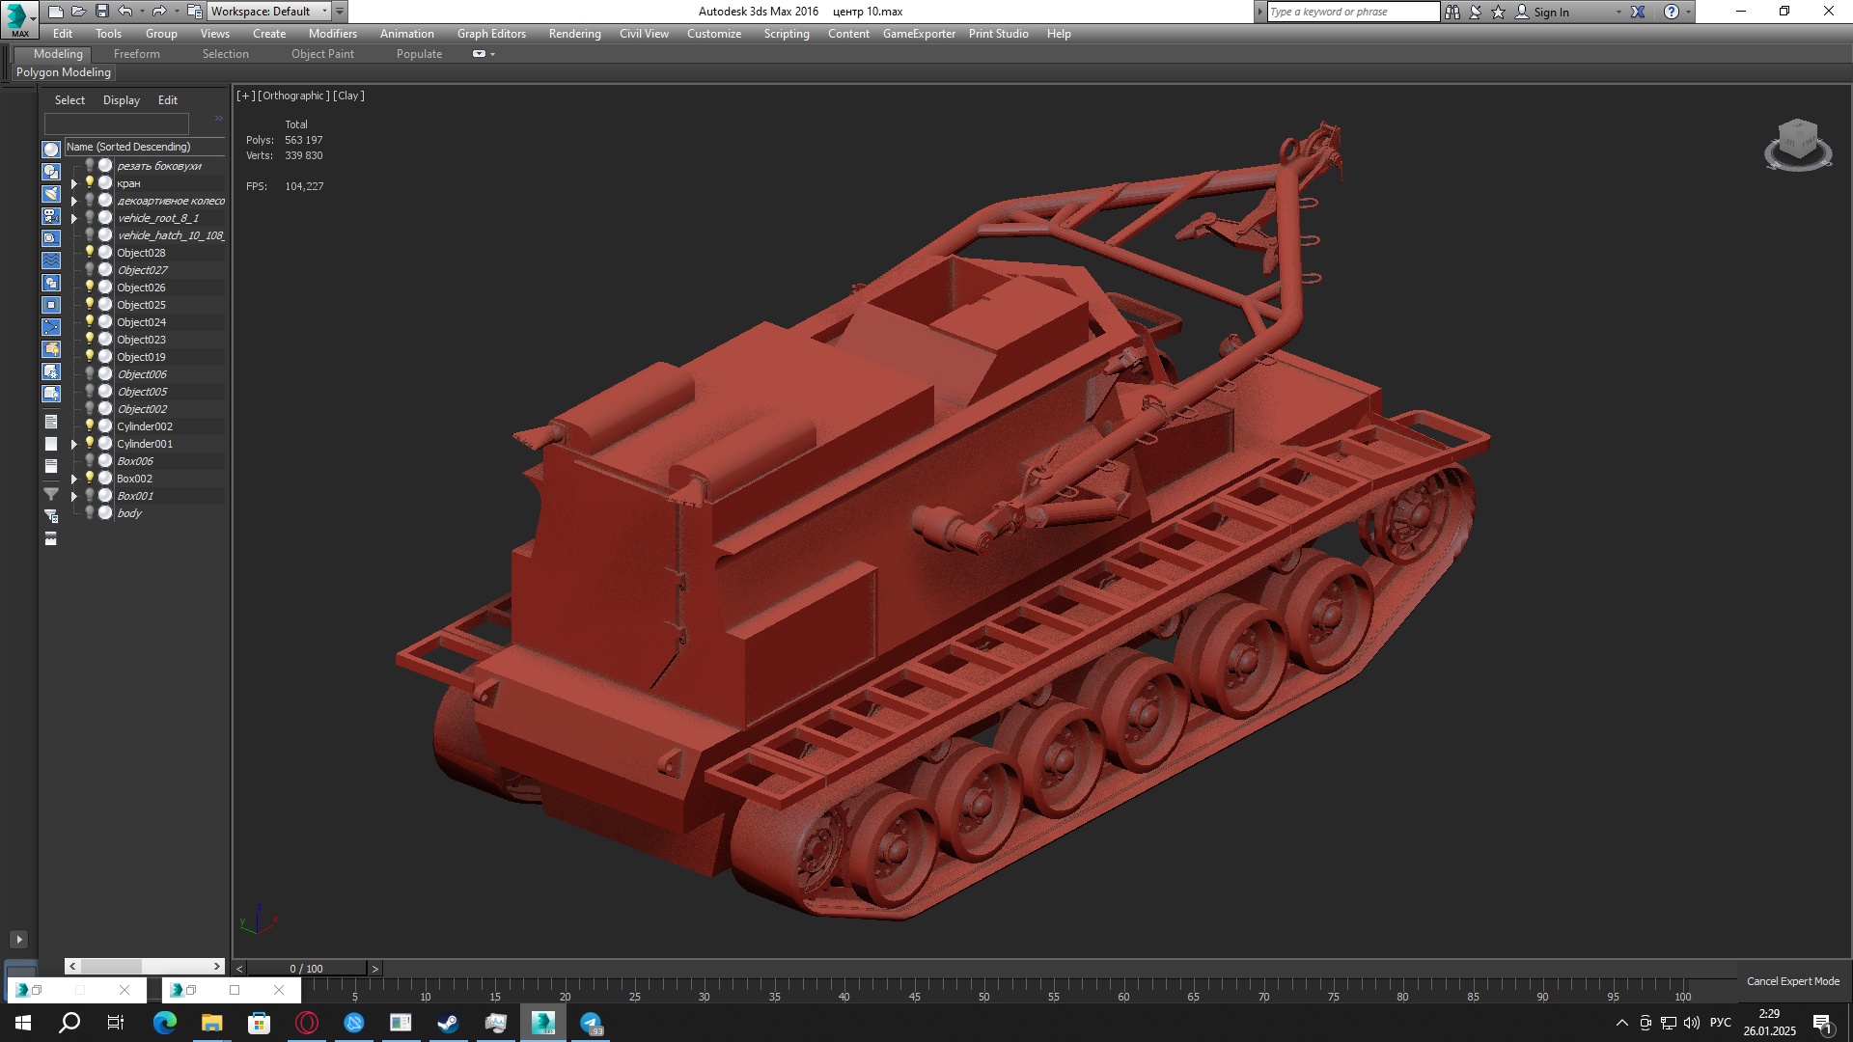This screenshot has width=1853, height=1042.
Task: Toggle Display Object XRefs filter icon
Action: [x=51, y=305]
